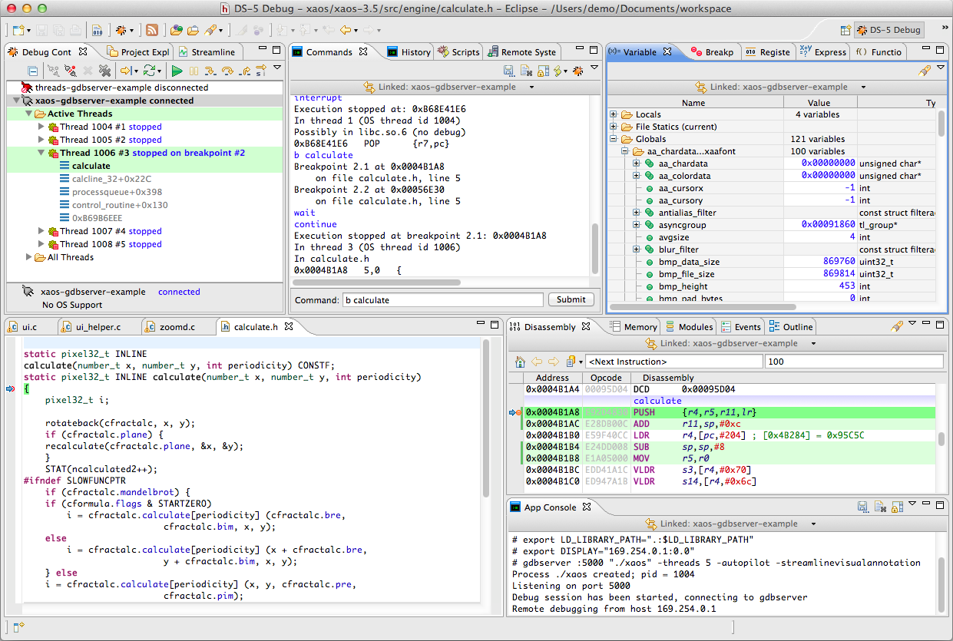Toggle the pin icon in Disassembly view

point(897,325)
